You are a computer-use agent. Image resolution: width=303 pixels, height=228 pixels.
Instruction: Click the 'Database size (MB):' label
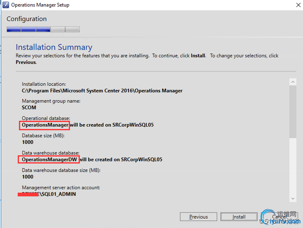pyautogui.click(x=43, y=136)
